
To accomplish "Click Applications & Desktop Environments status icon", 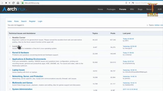I will pos(10,59).
